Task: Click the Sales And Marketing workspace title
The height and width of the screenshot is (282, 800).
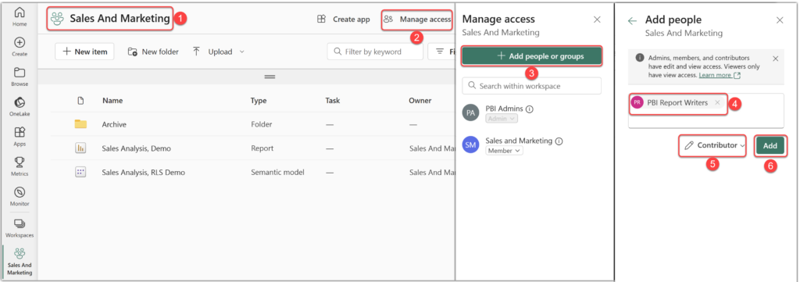Action: point(120,19)
